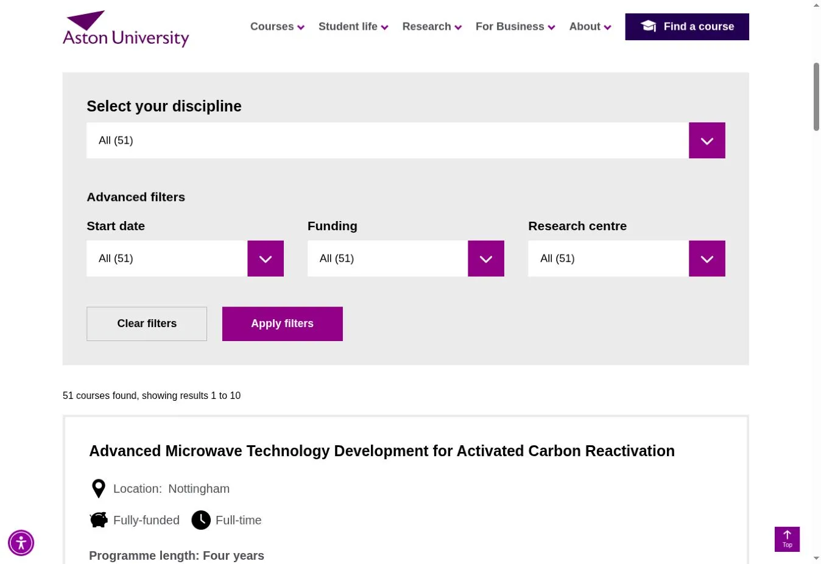Open the Student life navigation menu
Screen dimensions: 821x564
click(353, 27)
